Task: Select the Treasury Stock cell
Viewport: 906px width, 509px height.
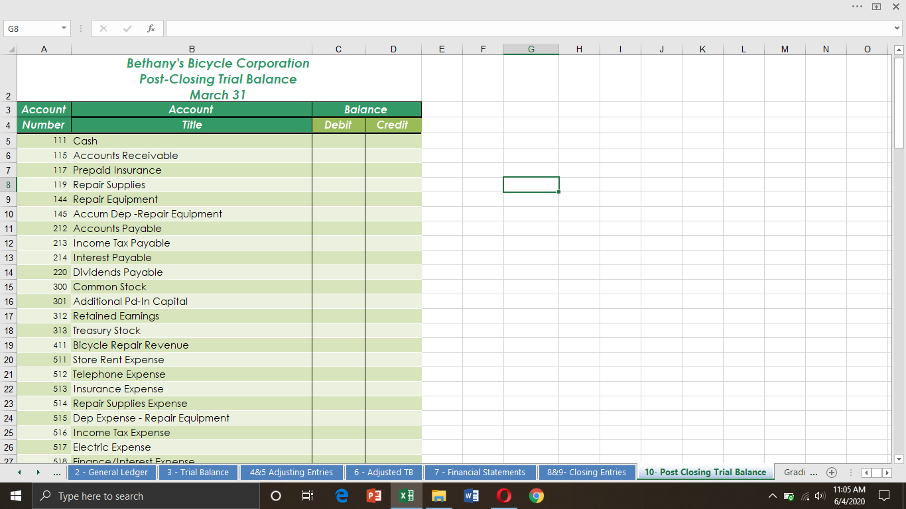Action: point(192,330)
